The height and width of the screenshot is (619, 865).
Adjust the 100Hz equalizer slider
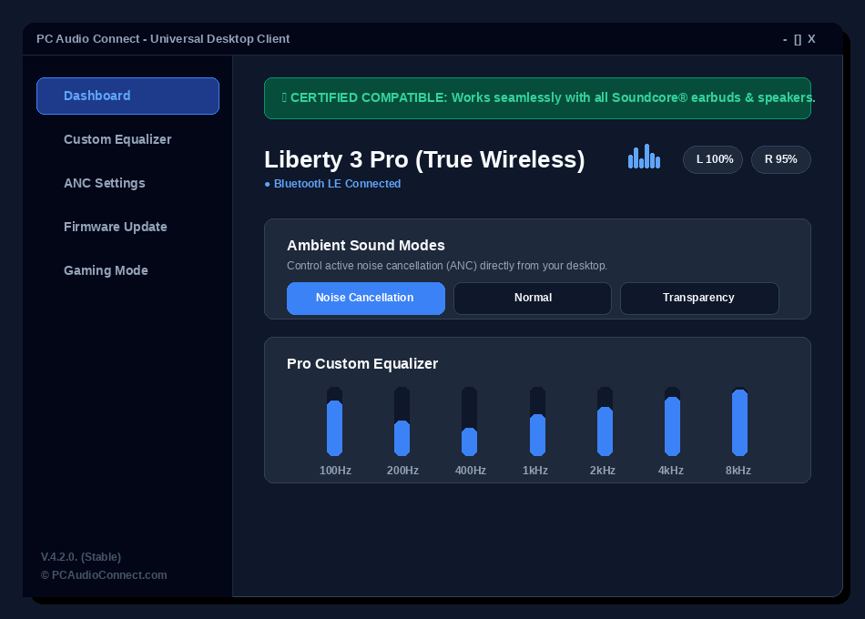(334, 421)
